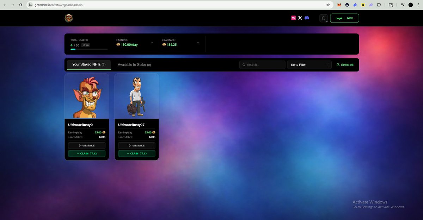
Task: Open site information icon in address bar
Action: [x=30, y=5]
